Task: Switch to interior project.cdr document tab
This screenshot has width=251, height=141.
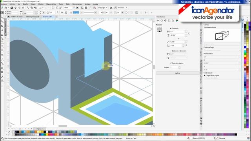Action: (33, 16)
